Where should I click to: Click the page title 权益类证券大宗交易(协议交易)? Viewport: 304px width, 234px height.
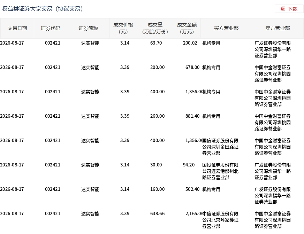coord(43,9)
